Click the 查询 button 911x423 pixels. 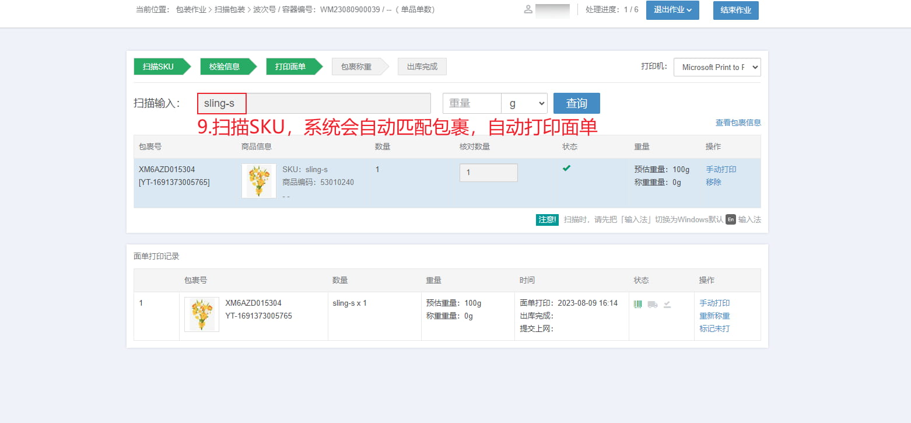577,103
